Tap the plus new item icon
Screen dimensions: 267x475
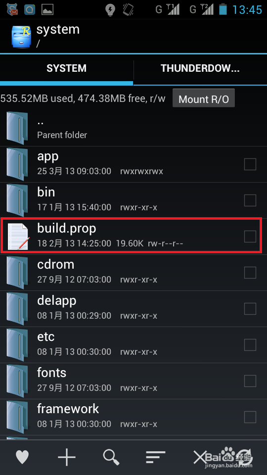[67, 457]
